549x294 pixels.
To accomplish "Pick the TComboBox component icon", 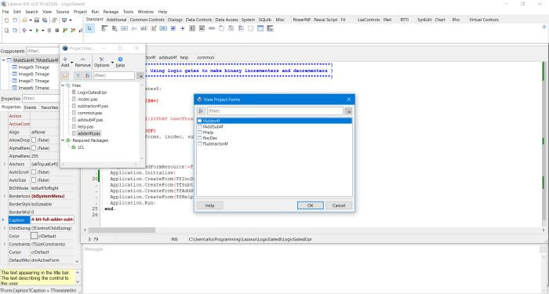I will click(202, 28).
